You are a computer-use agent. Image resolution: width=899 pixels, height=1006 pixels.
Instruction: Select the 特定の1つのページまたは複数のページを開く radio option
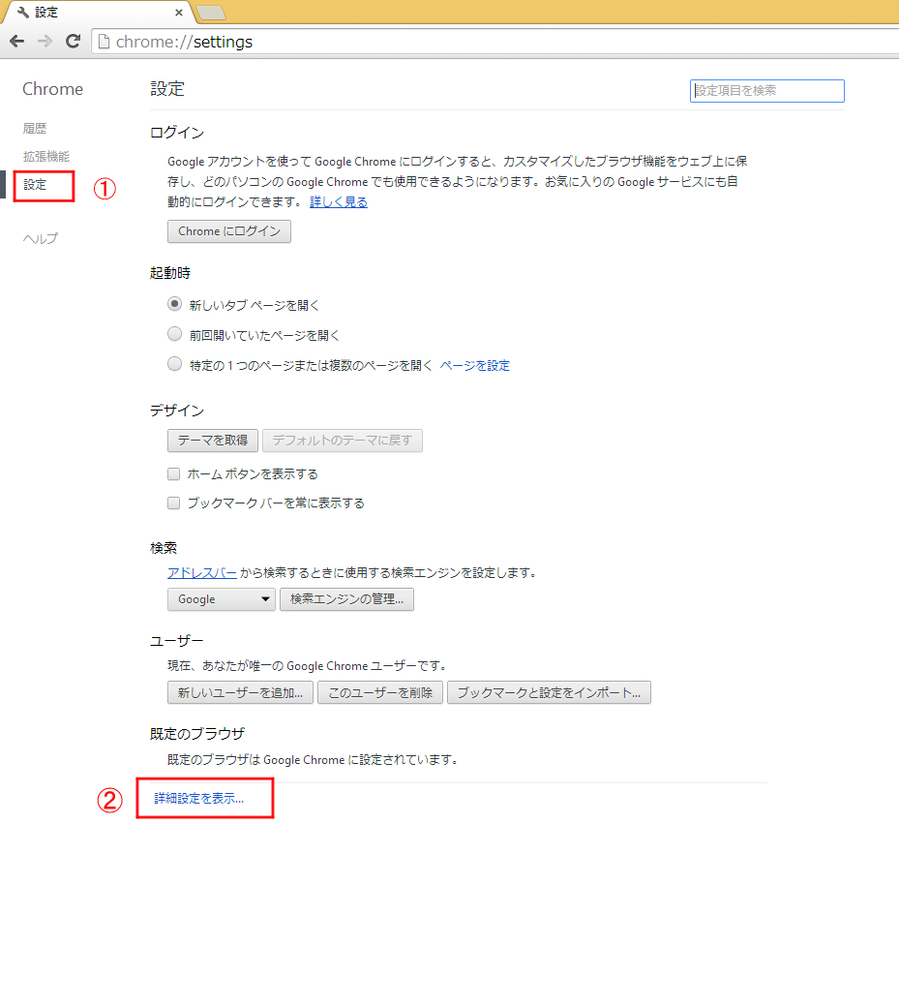pos(174,364)
